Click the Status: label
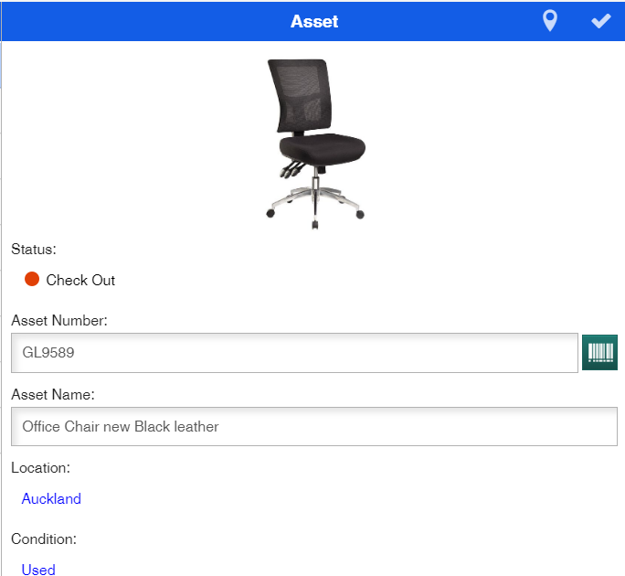This screenshot has height=576, width=625. click(x=34, y=250)
